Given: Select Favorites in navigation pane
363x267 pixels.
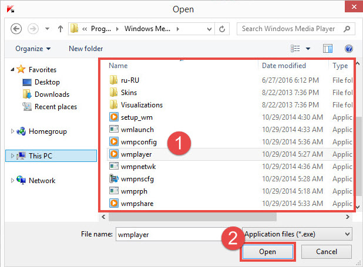Looking at the screenshot, I should coord(42,70).
